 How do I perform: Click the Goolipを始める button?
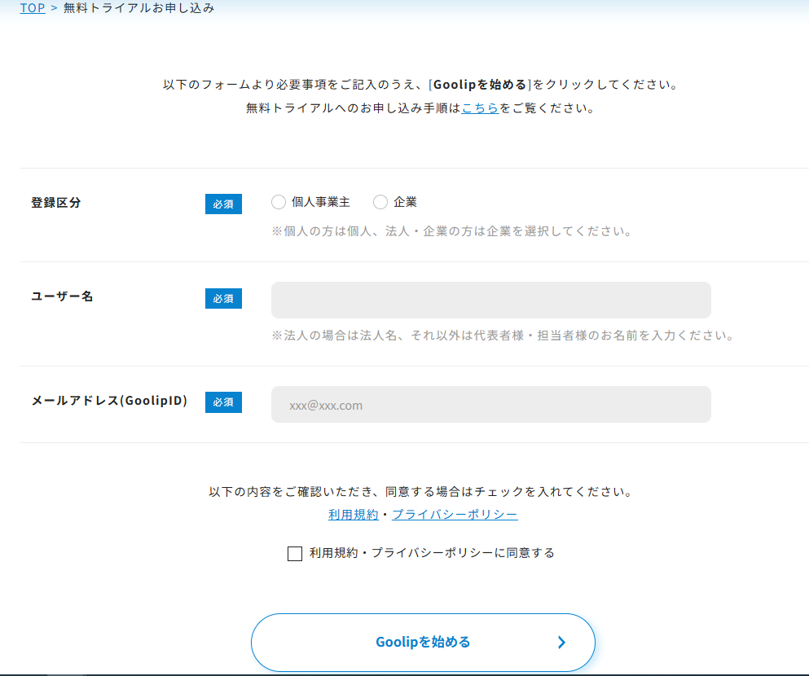click(423, 643)
